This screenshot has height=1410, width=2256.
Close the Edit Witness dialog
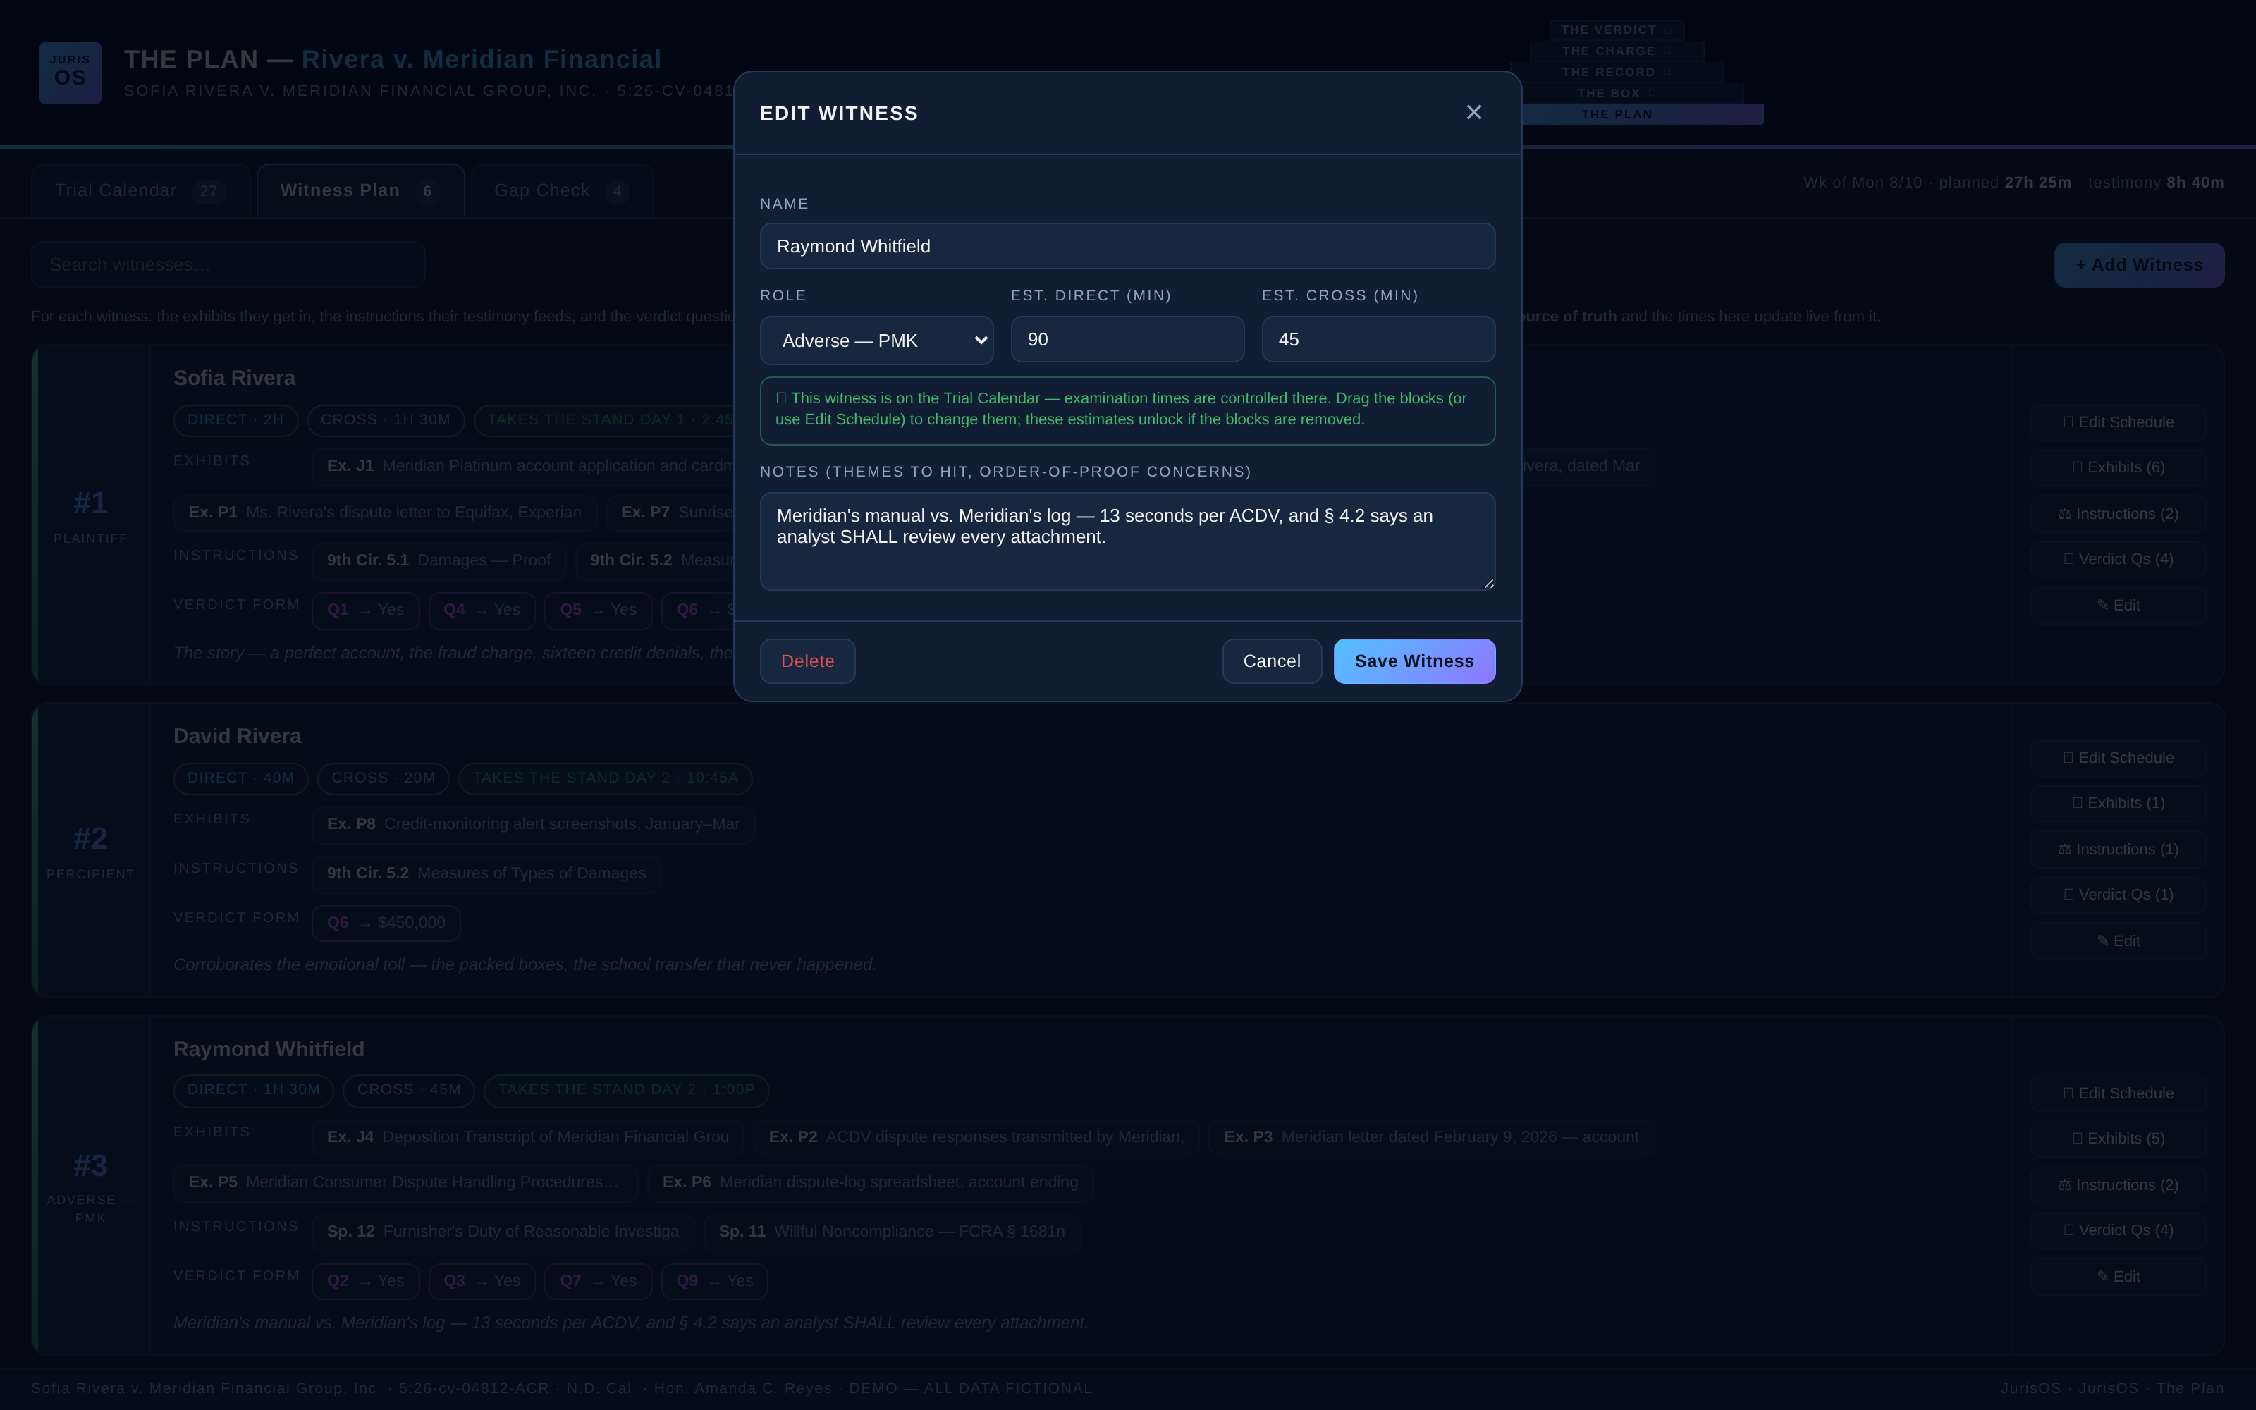point(1473,112)
